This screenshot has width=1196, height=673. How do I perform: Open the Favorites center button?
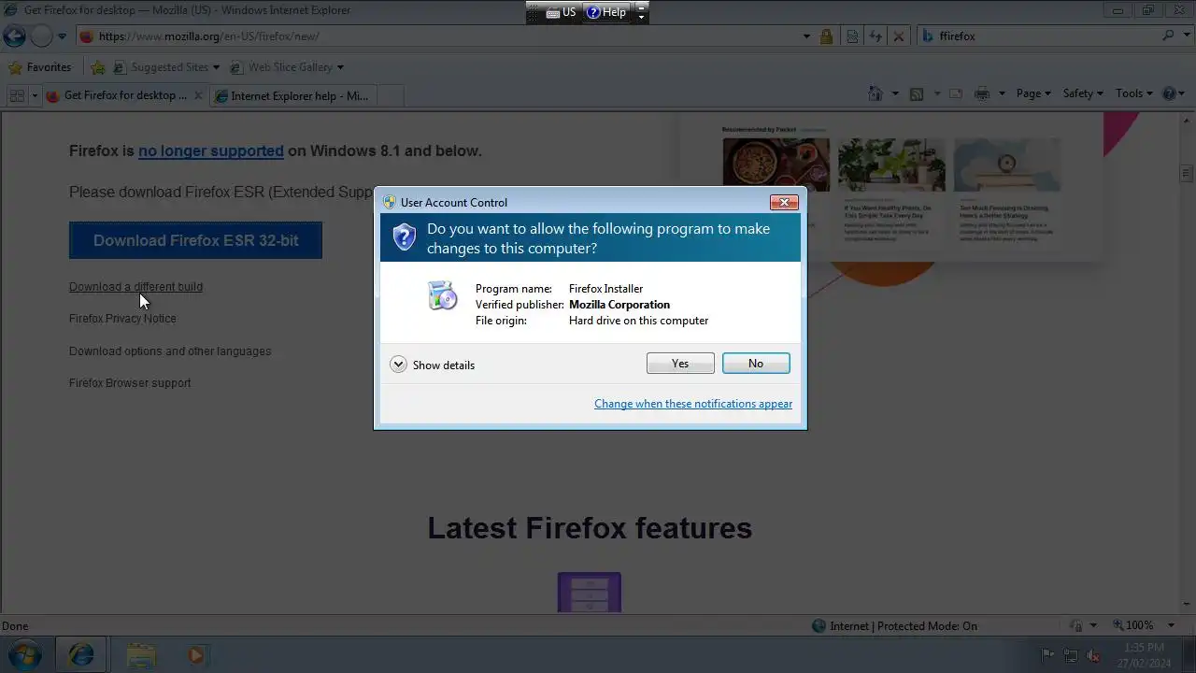(39, 67)
